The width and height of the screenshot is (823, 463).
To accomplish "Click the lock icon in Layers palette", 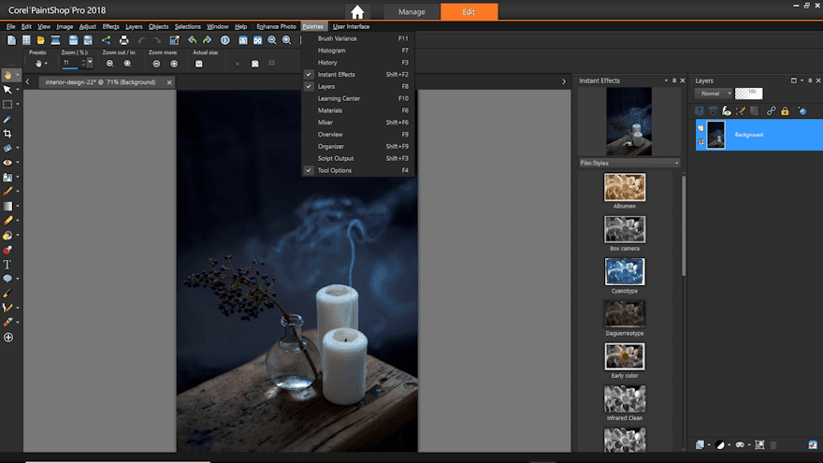I will click(x=785, y=111).
